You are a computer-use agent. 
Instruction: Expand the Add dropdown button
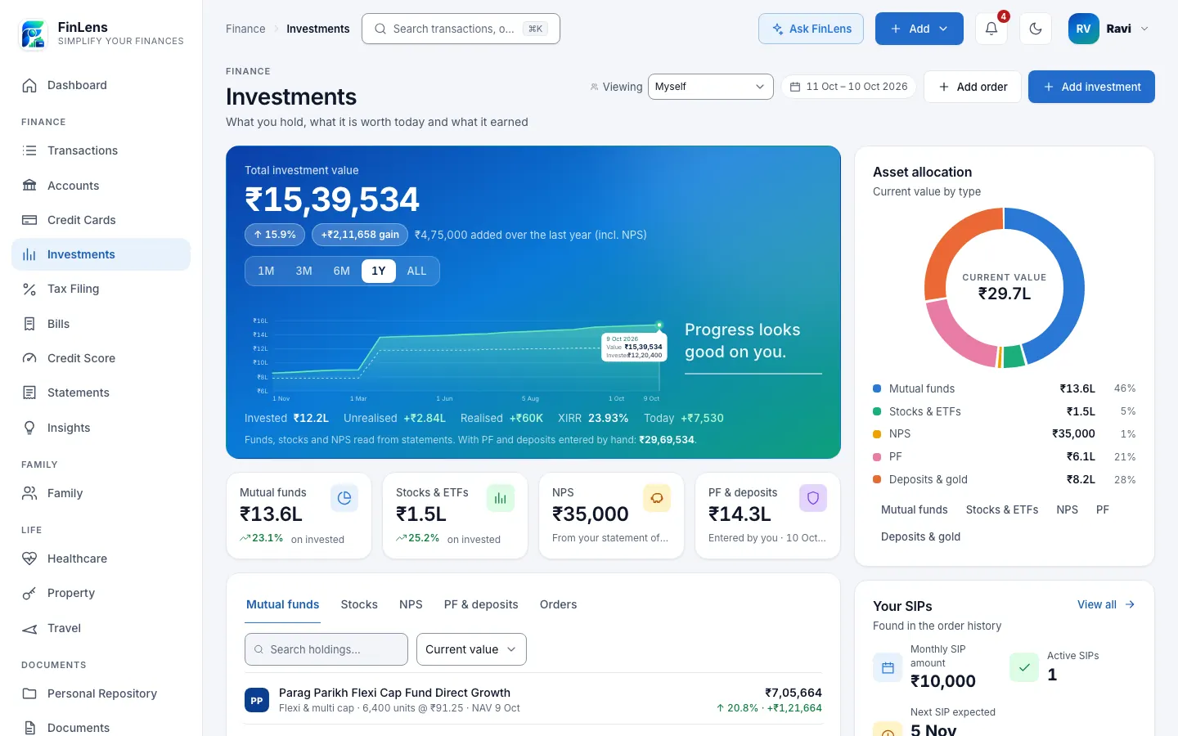[x=919, y=29]
